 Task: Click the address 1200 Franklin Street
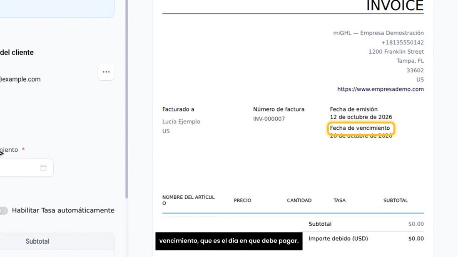396,52
